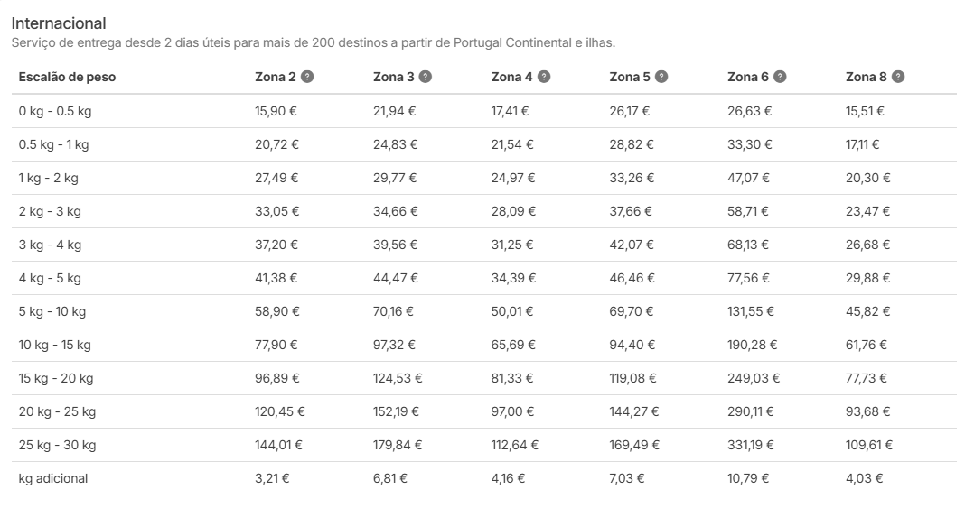Click the Escalão de peso column header
965x508 pixels.
click(x=67, y=77)
